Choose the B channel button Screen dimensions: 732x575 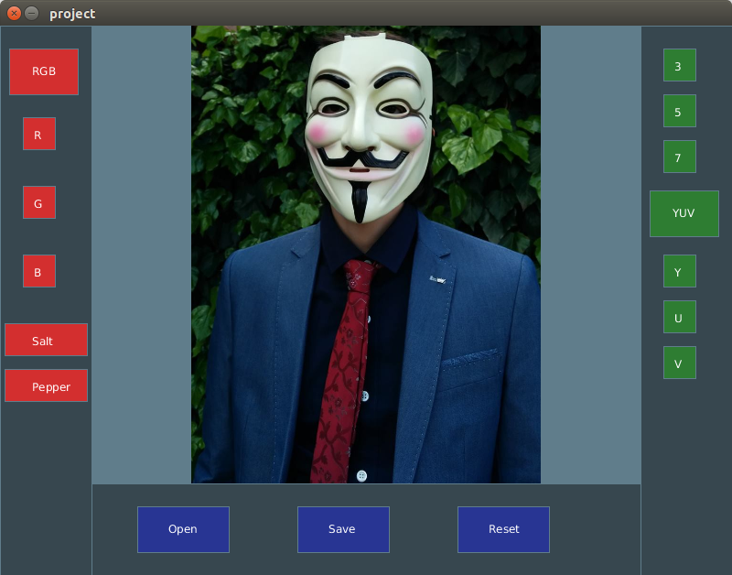39,271
